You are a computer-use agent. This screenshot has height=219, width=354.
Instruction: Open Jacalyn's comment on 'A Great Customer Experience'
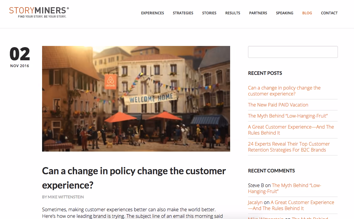[x=291, y=205]
